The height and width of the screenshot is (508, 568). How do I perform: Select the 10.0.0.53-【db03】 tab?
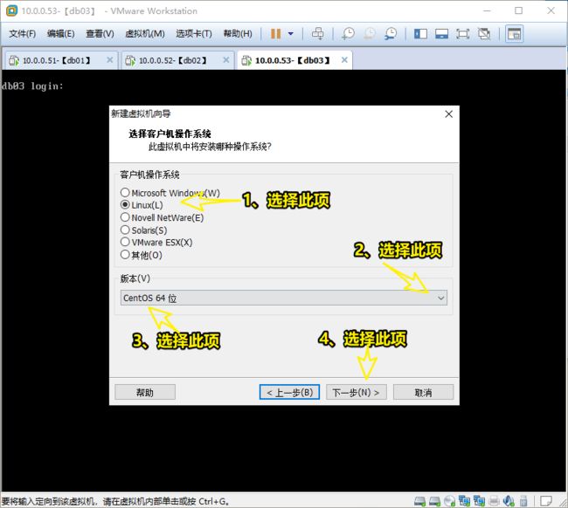click(294, 60)
